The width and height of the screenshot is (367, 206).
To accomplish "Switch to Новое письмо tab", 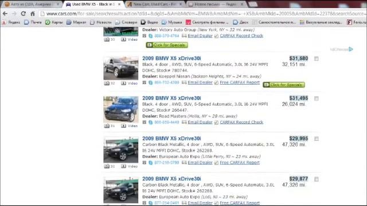I will [x=216, y=4].
